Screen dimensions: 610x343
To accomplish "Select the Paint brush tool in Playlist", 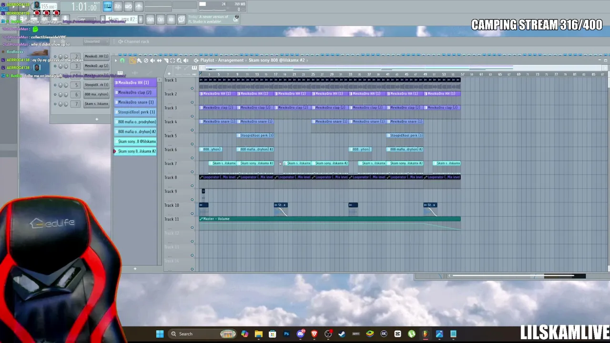I will (x=139, y=61).
